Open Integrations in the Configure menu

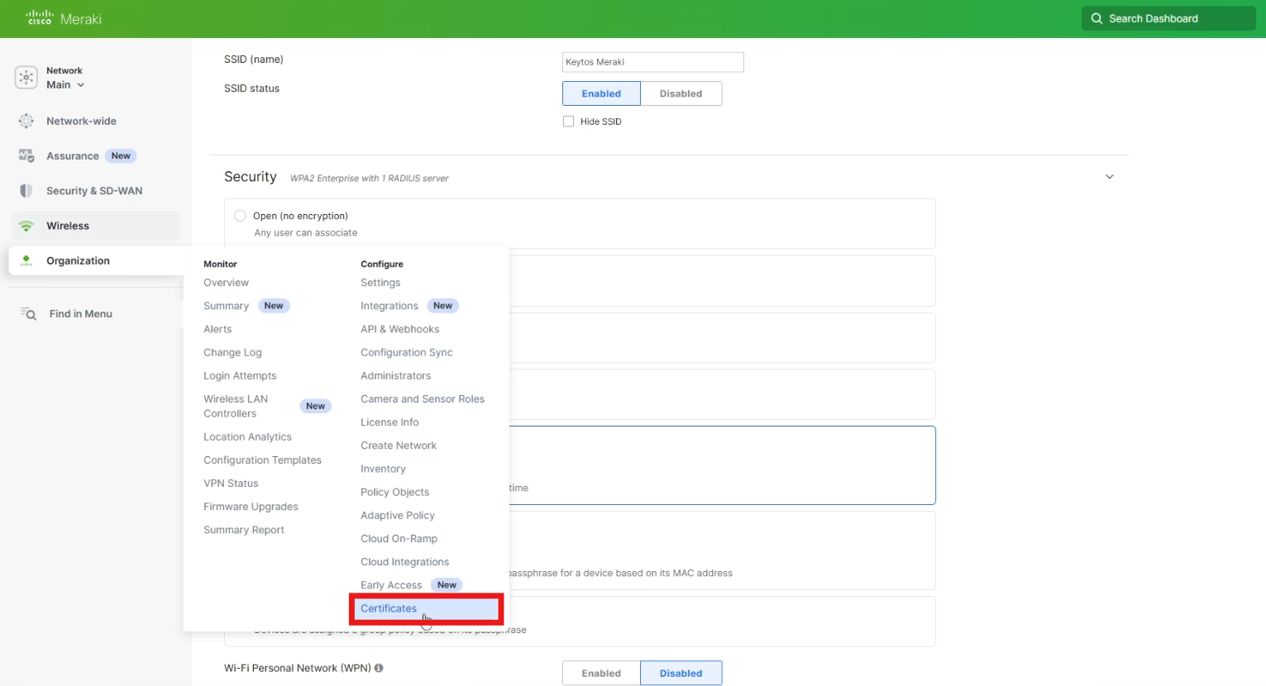[389, 306]
